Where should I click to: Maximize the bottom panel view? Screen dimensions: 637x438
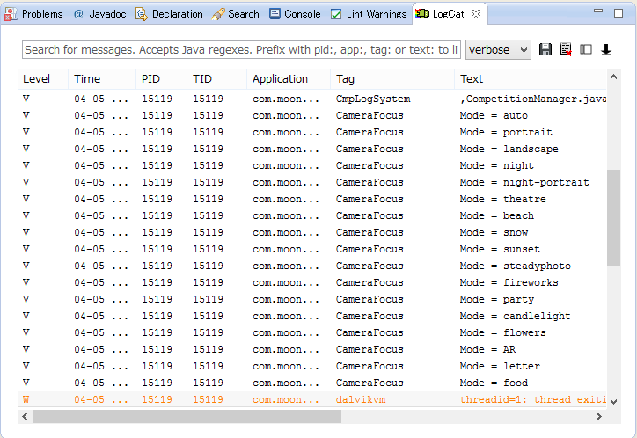[619, 13]
